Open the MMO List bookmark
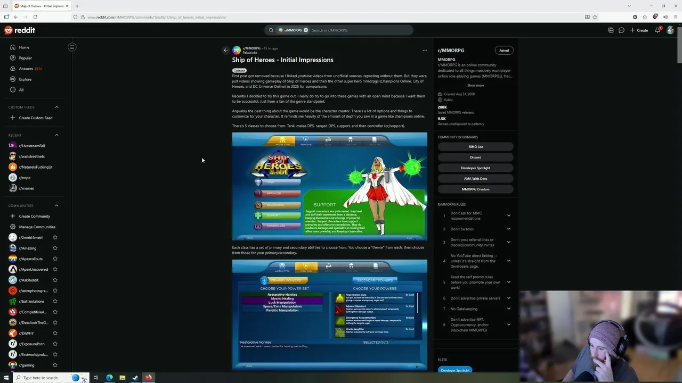 click(x=475, y=147)
